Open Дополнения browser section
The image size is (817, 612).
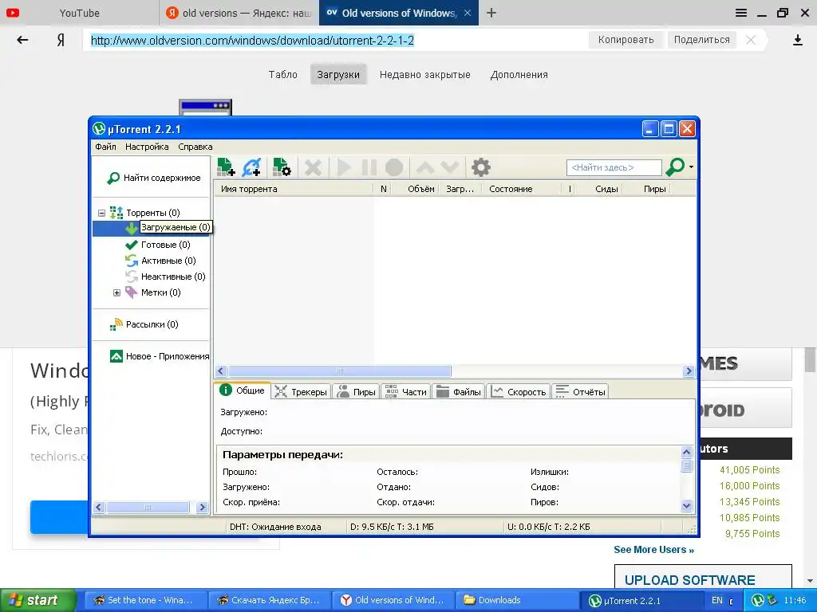coord(519,74)
